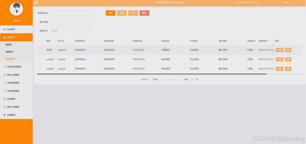Screen dimensions: 306x144
Task: Click the icon beside 文献信息管理
Action: tap(5, 83)
